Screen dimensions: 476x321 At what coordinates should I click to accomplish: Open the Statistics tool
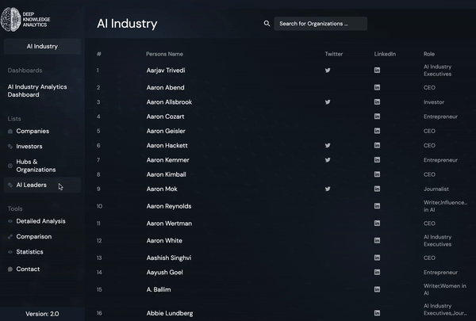pyautogui.click(x=29, y=252)
